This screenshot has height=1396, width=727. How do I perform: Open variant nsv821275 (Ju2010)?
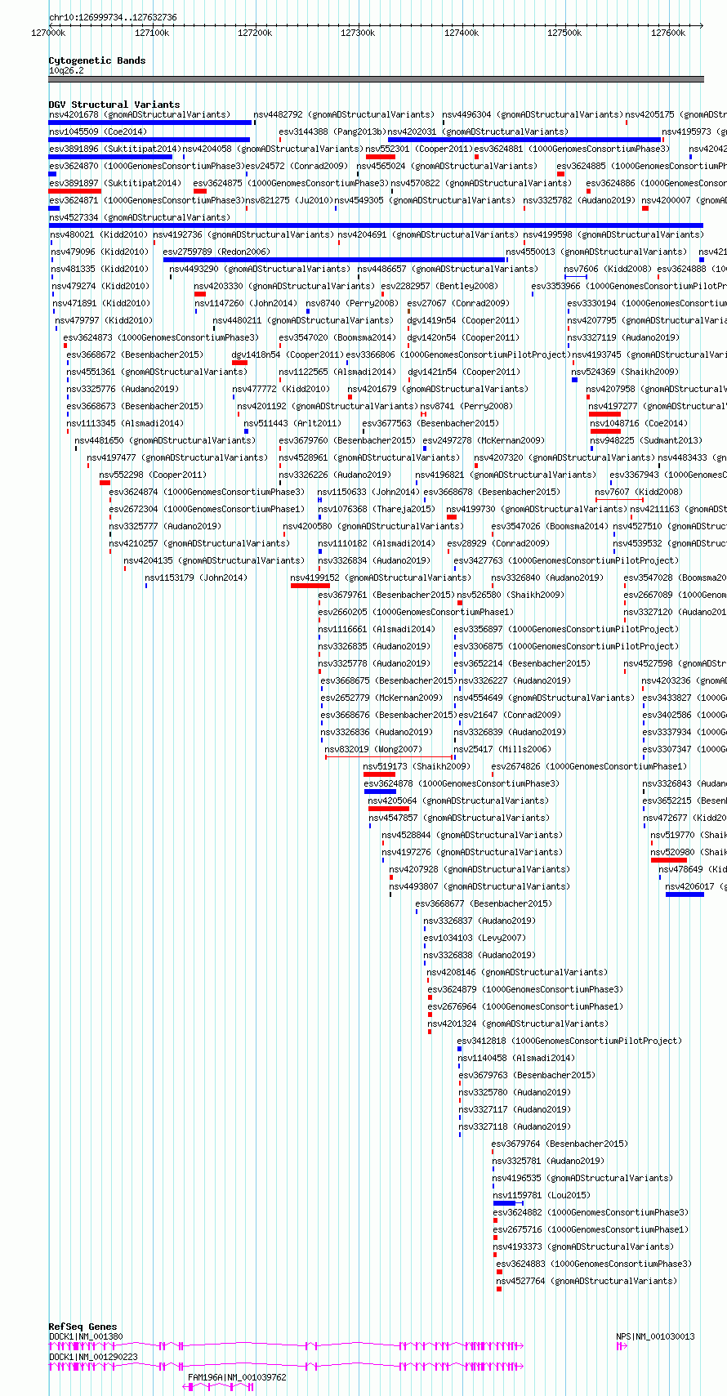[x=288, y=201]
